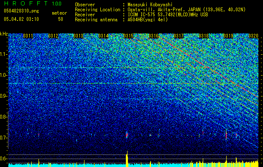Click the Observer label
Image resolution: width=263 pixels, height=167 pixels.
pos(85,5)
